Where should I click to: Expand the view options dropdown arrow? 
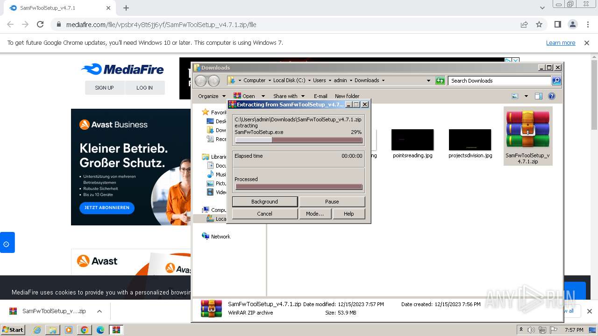click(x=526, y=96)
